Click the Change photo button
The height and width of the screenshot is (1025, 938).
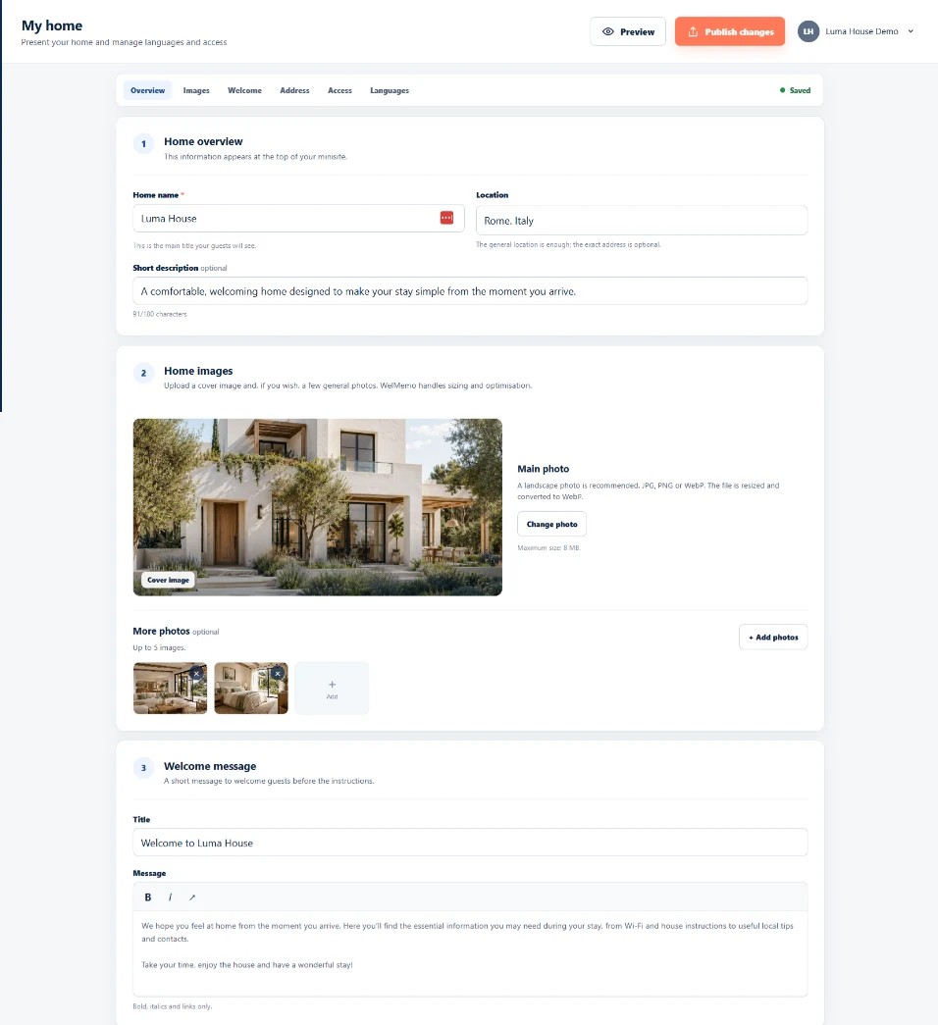coord(552,524)
